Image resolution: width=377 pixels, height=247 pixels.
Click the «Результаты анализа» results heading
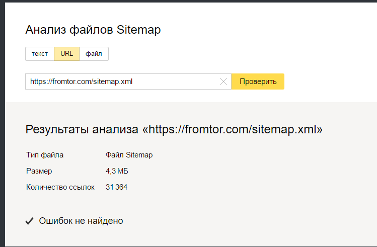coord(174,129)
